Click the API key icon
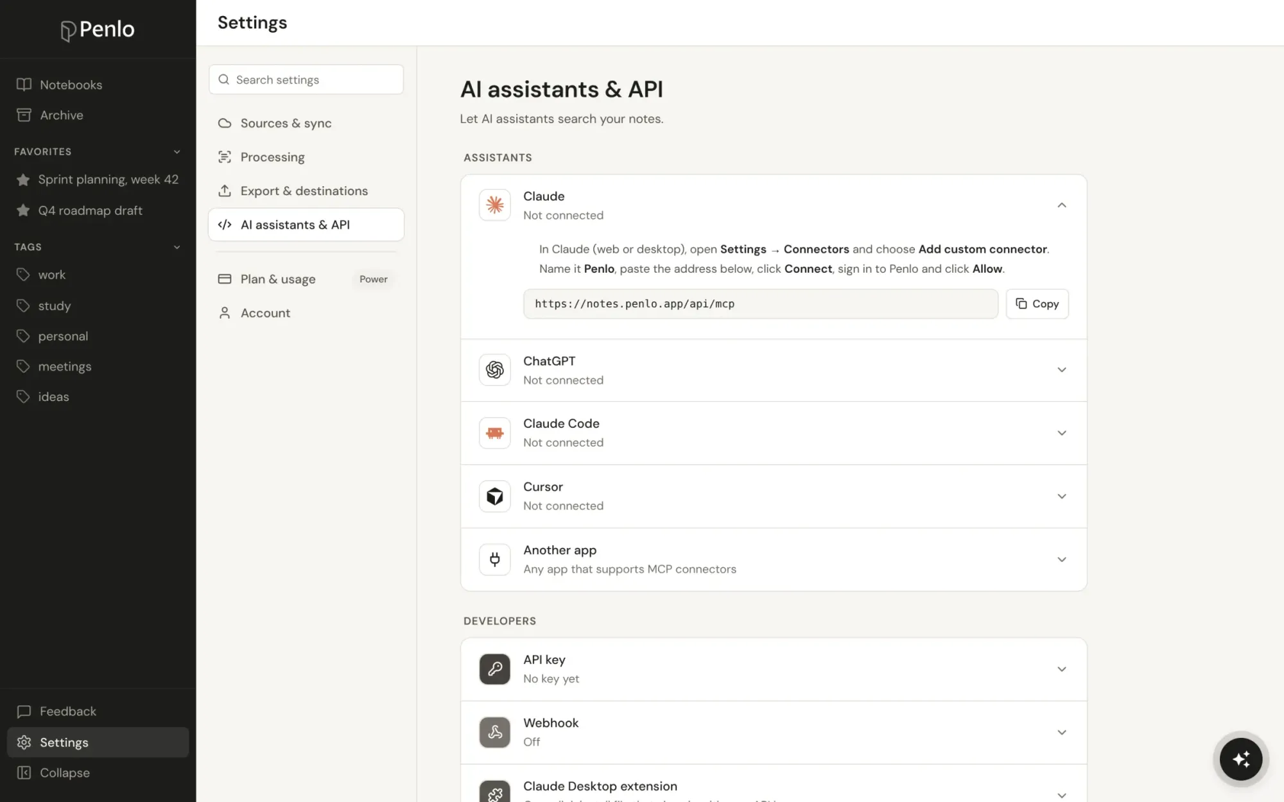This screenshot has height=802, width=1284. coord(494,669)
